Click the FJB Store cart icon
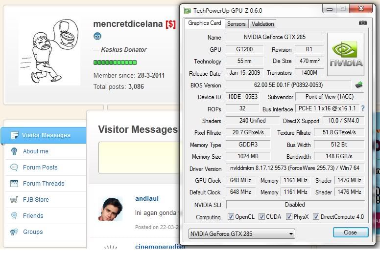Screen dimensions: 380x253 14,200
